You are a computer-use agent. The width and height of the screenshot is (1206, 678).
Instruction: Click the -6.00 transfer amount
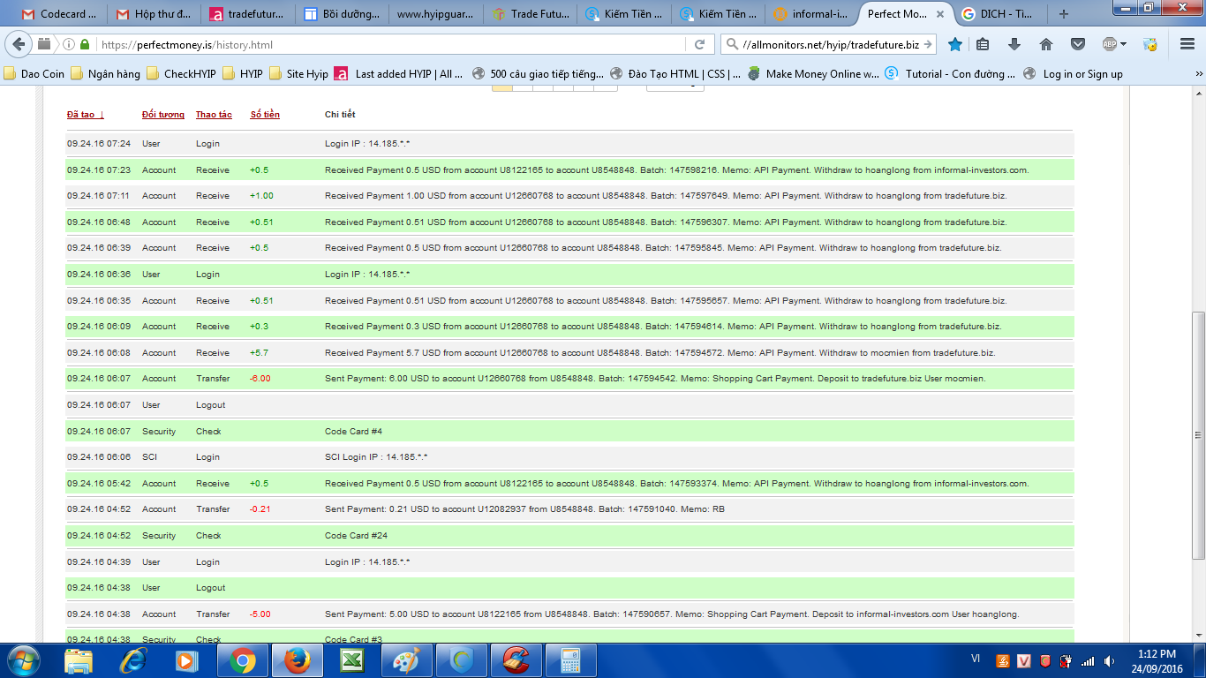(x=260, y=379)
